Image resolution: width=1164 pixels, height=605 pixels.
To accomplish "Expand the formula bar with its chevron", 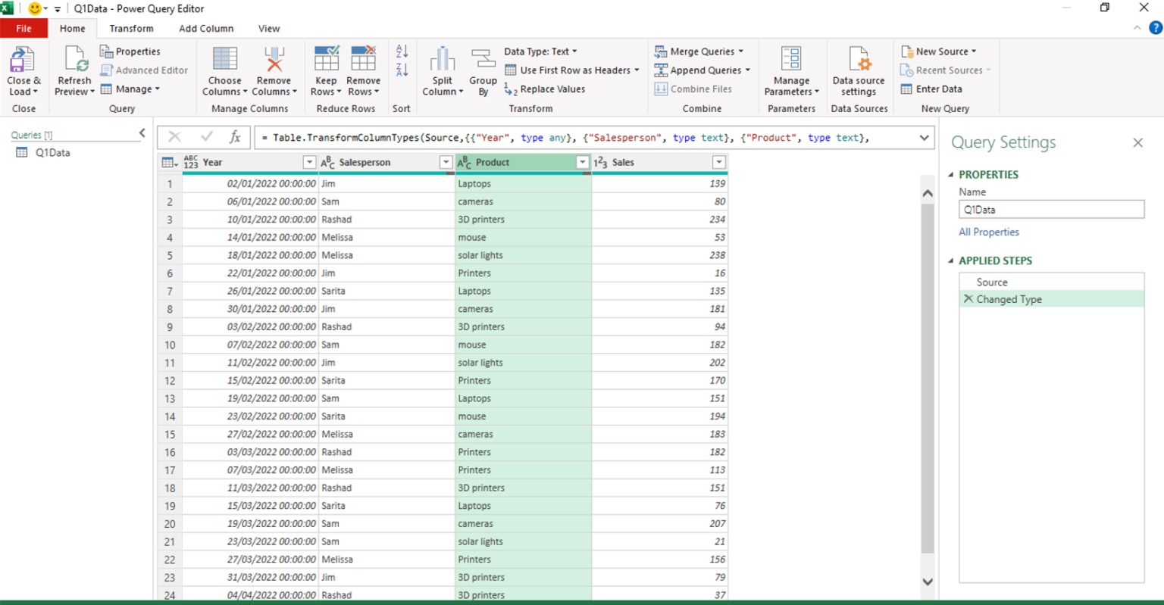I will click(x=923, y=138).
